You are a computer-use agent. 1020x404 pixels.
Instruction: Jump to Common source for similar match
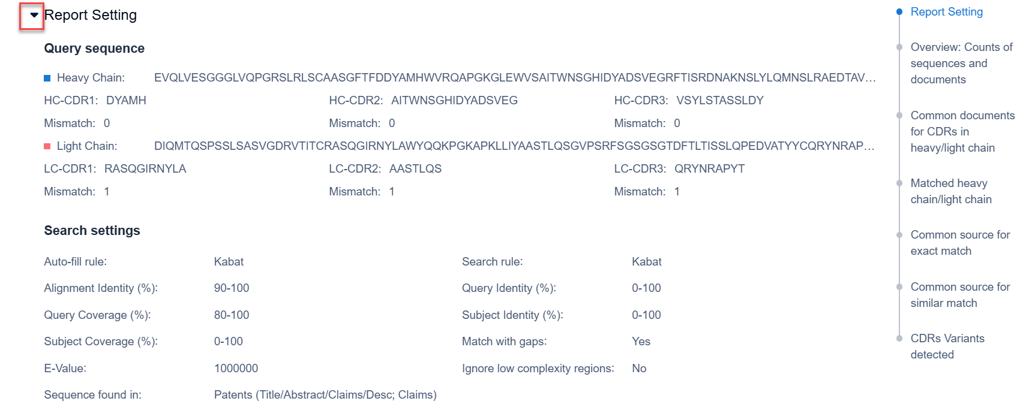959,295
